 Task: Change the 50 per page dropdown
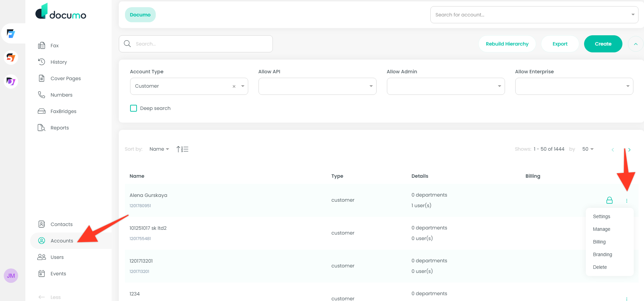point(588,149)
